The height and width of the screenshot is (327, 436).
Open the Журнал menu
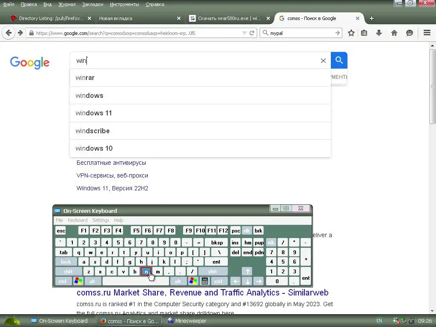pyautogui.click(x=67, y=4)
